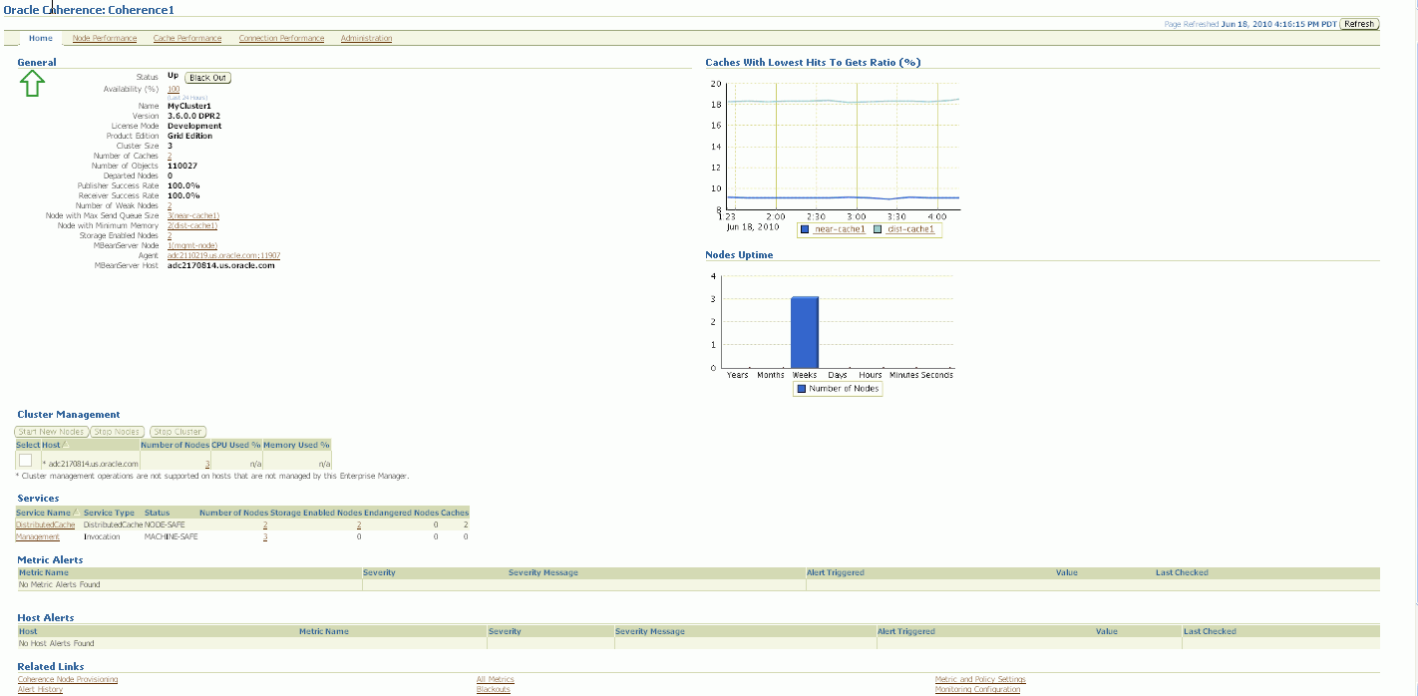Open the Coherence Node Provisioning link
The image size is (1418, 696).
[68, 680]
